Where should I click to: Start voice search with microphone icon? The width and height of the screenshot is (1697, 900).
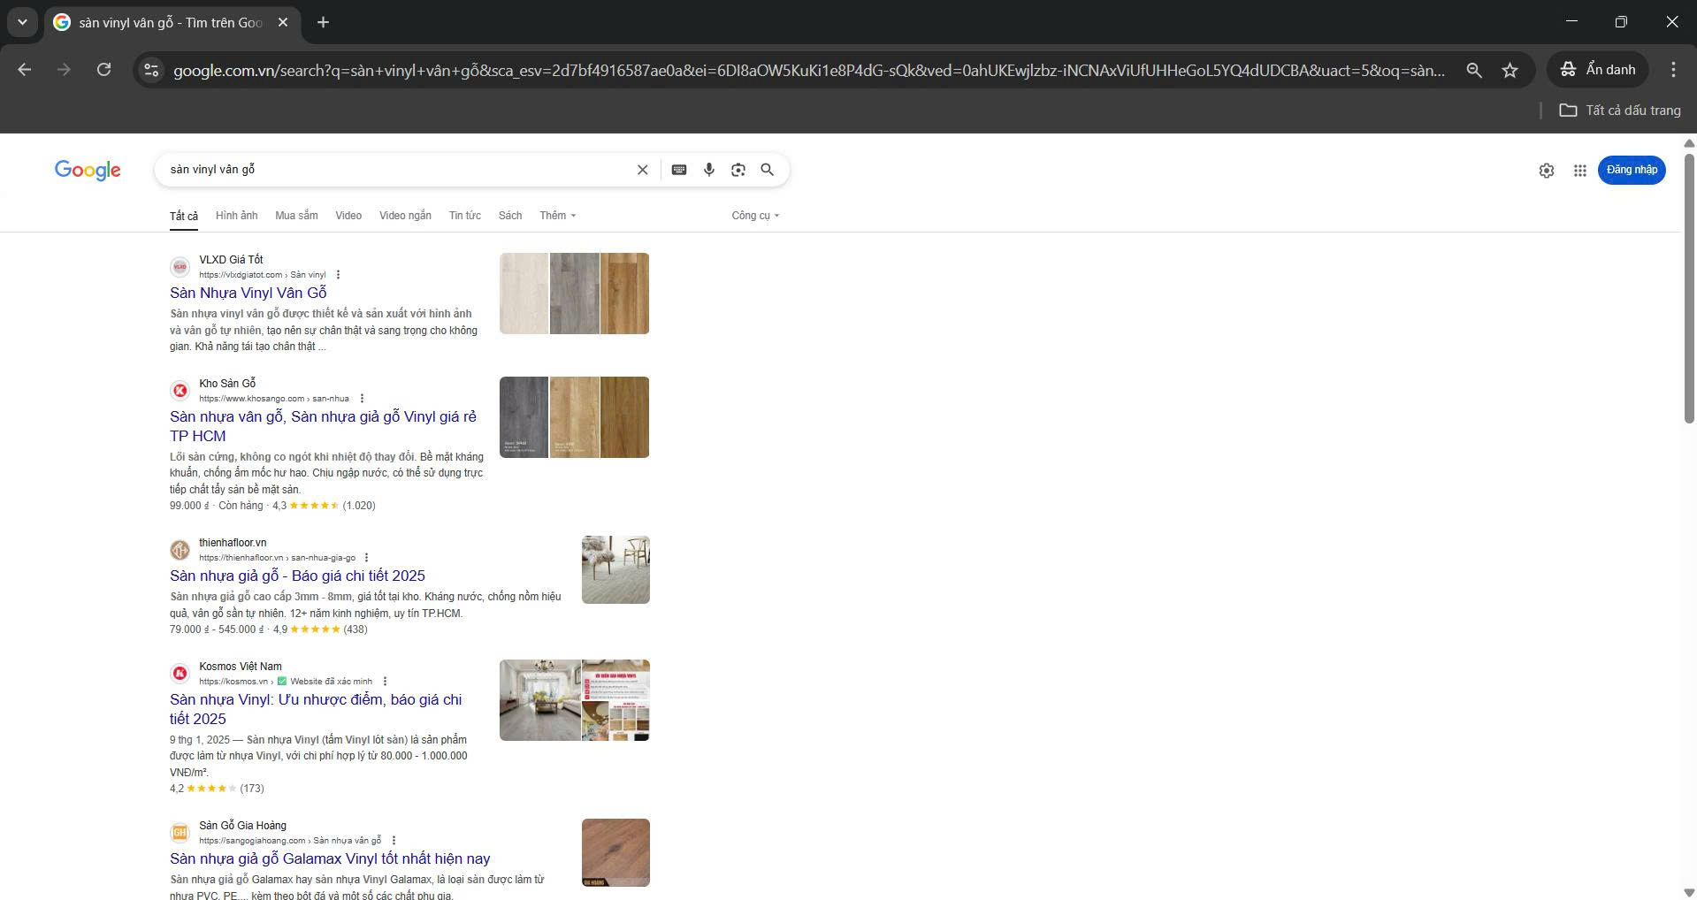(x=708, y=170)
